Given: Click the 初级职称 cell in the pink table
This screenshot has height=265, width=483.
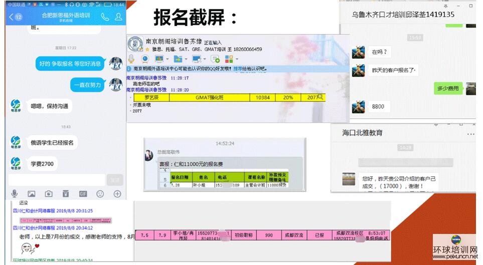Looking at the screenshot, I should (x=244, y=235).
